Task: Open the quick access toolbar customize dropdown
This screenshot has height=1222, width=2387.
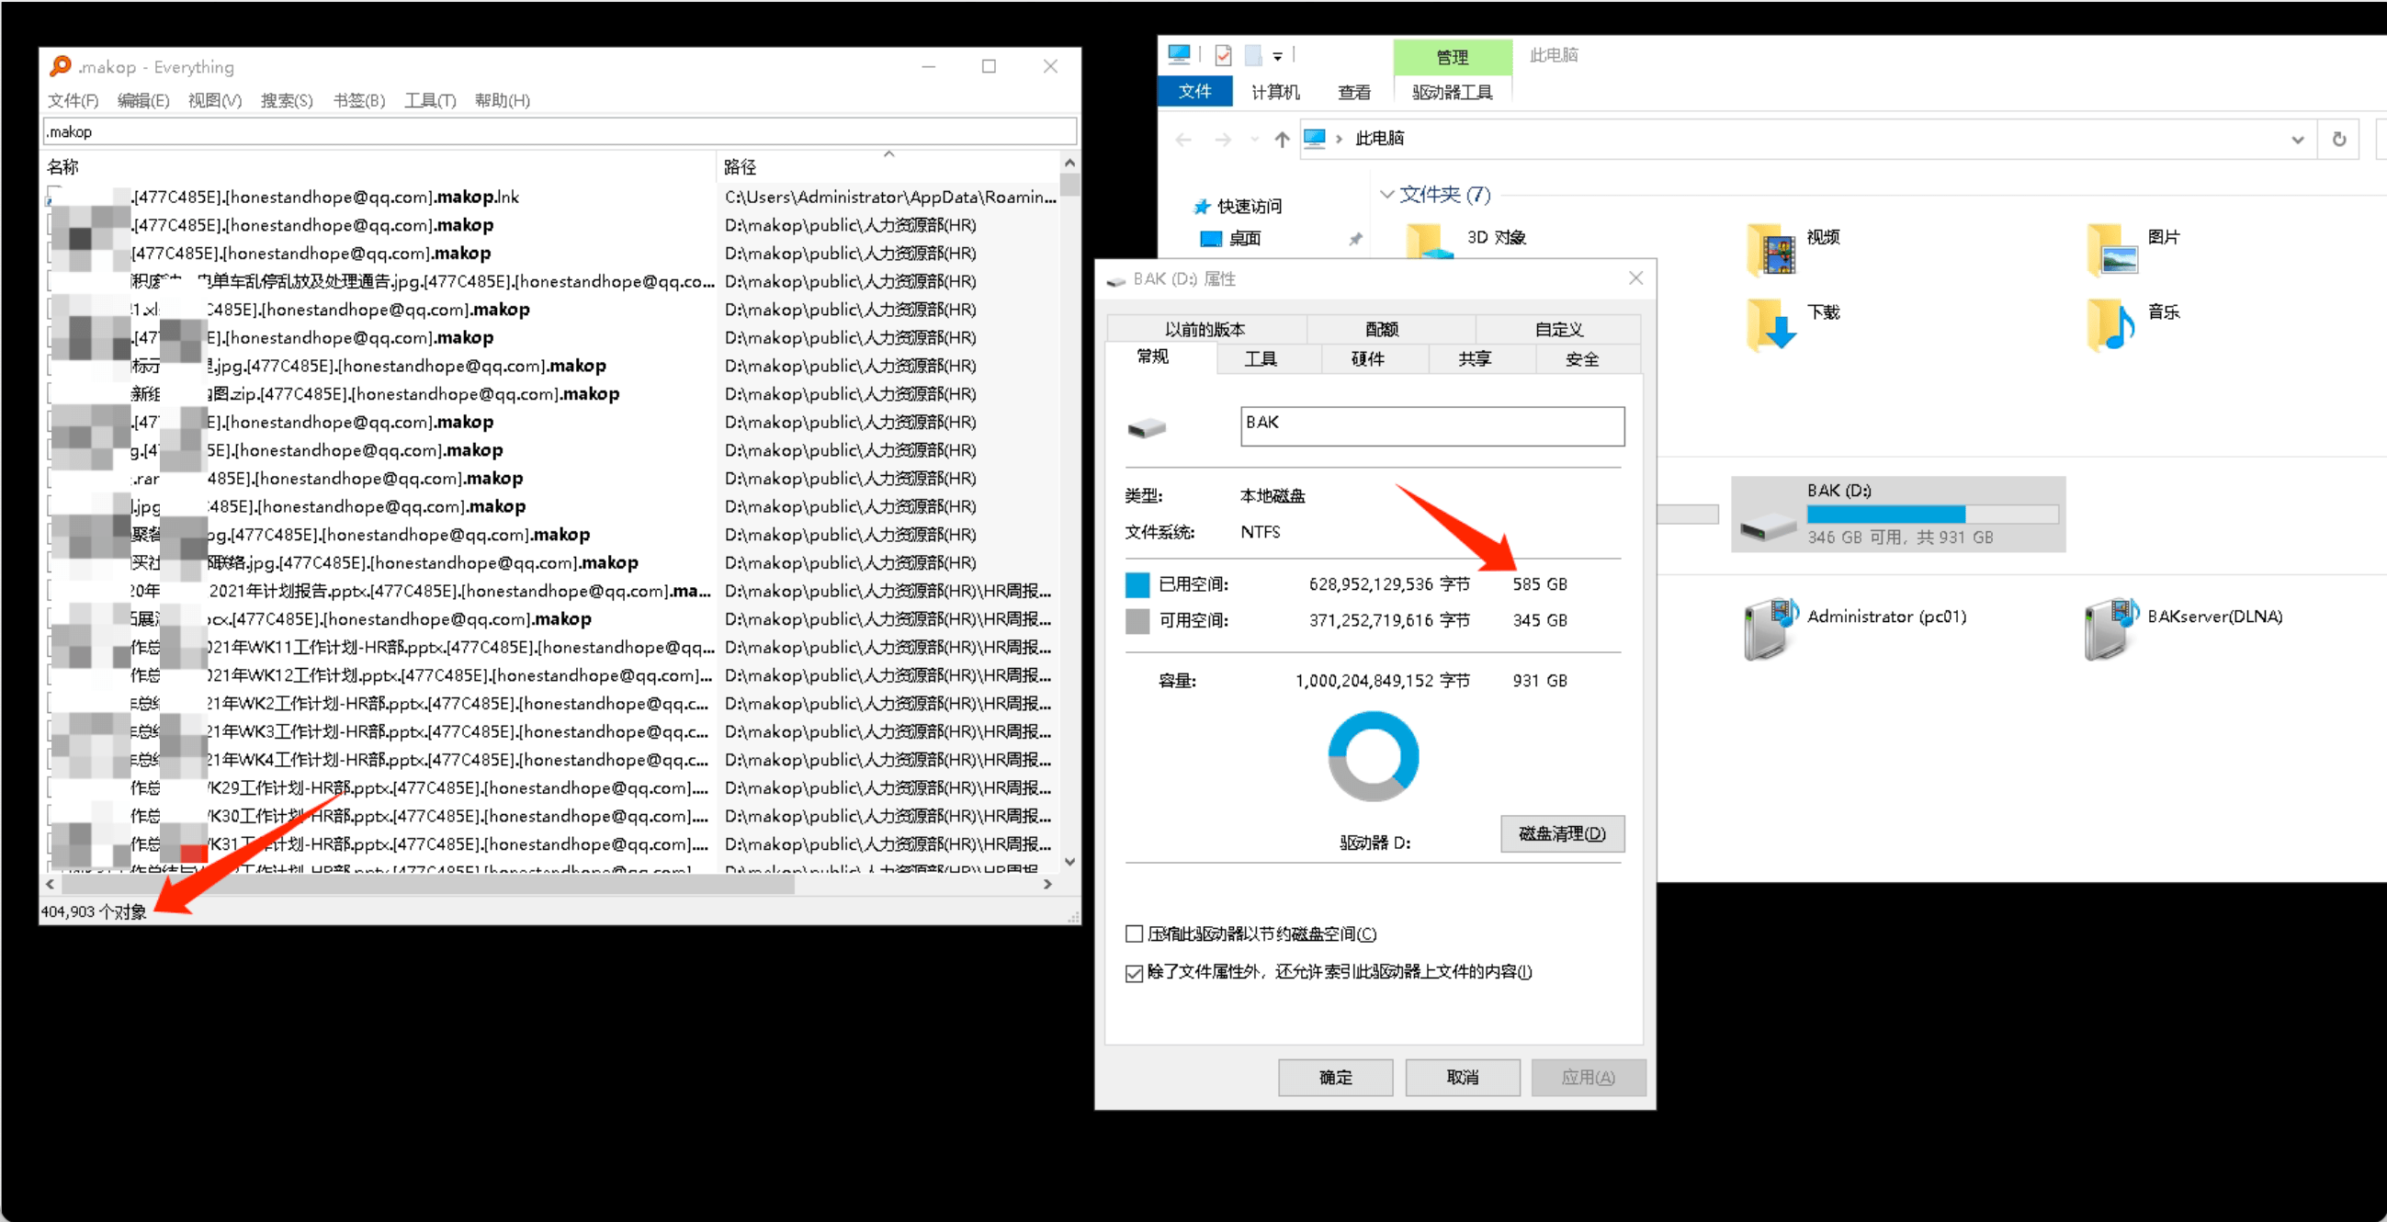Action: point(1278,56)
